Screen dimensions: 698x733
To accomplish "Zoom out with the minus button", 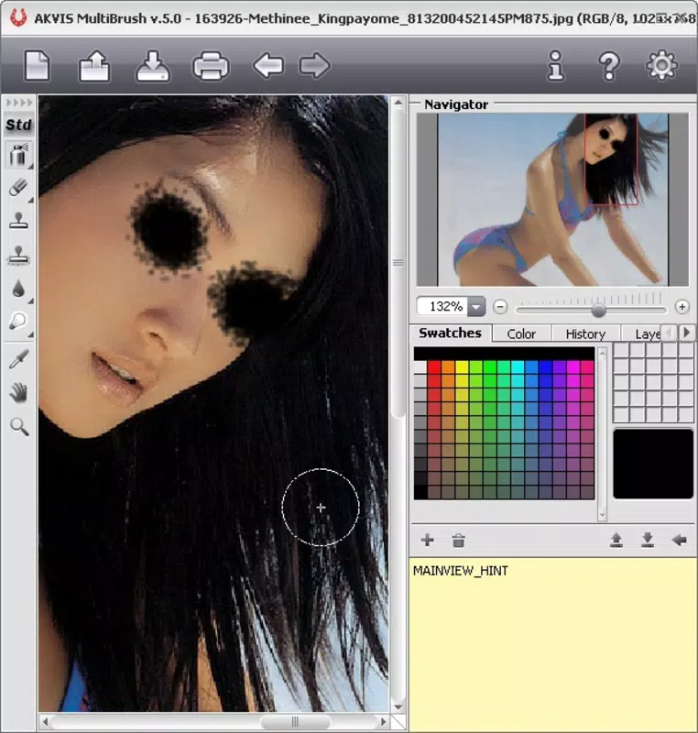I will 500,307.
